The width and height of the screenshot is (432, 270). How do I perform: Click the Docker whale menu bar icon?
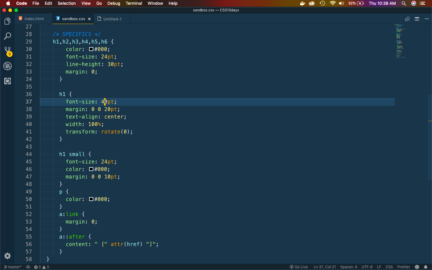tap(302, 3)
